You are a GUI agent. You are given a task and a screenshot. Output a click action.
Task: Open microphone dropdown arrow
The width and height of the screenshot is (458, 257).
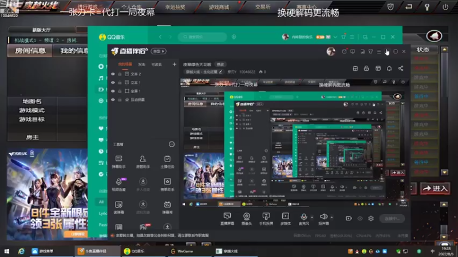point(311,218)
